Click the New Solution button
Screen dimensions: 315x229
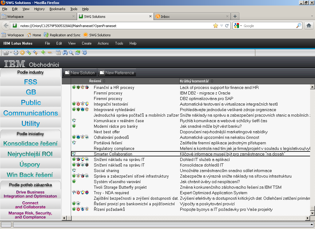coord(80,73)
